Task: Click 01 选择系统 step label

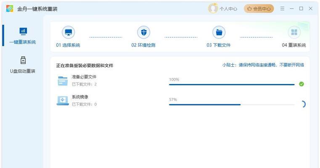Action: 68,45
